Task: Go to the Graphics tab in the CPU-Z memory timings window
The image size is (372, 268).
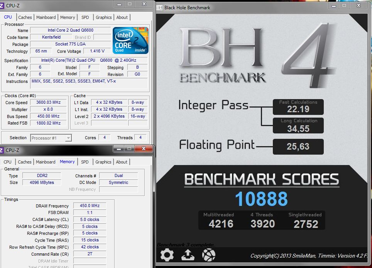Action: pyautogui.click(x=103, y=162)
